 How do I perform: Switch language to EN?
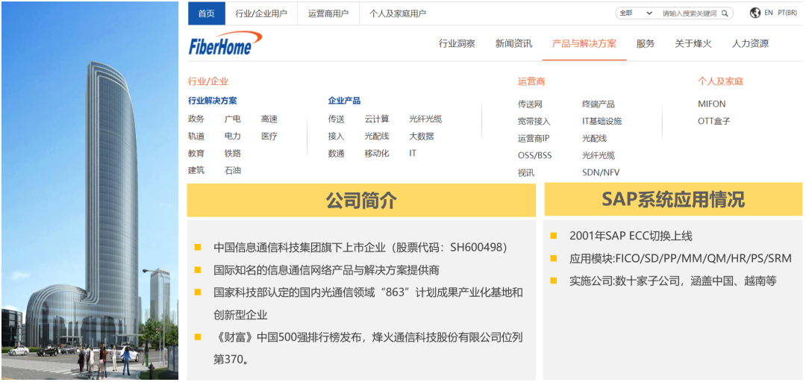click(769, 13)
